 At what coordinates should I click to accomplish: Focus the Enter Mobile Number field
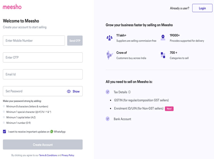34,41
